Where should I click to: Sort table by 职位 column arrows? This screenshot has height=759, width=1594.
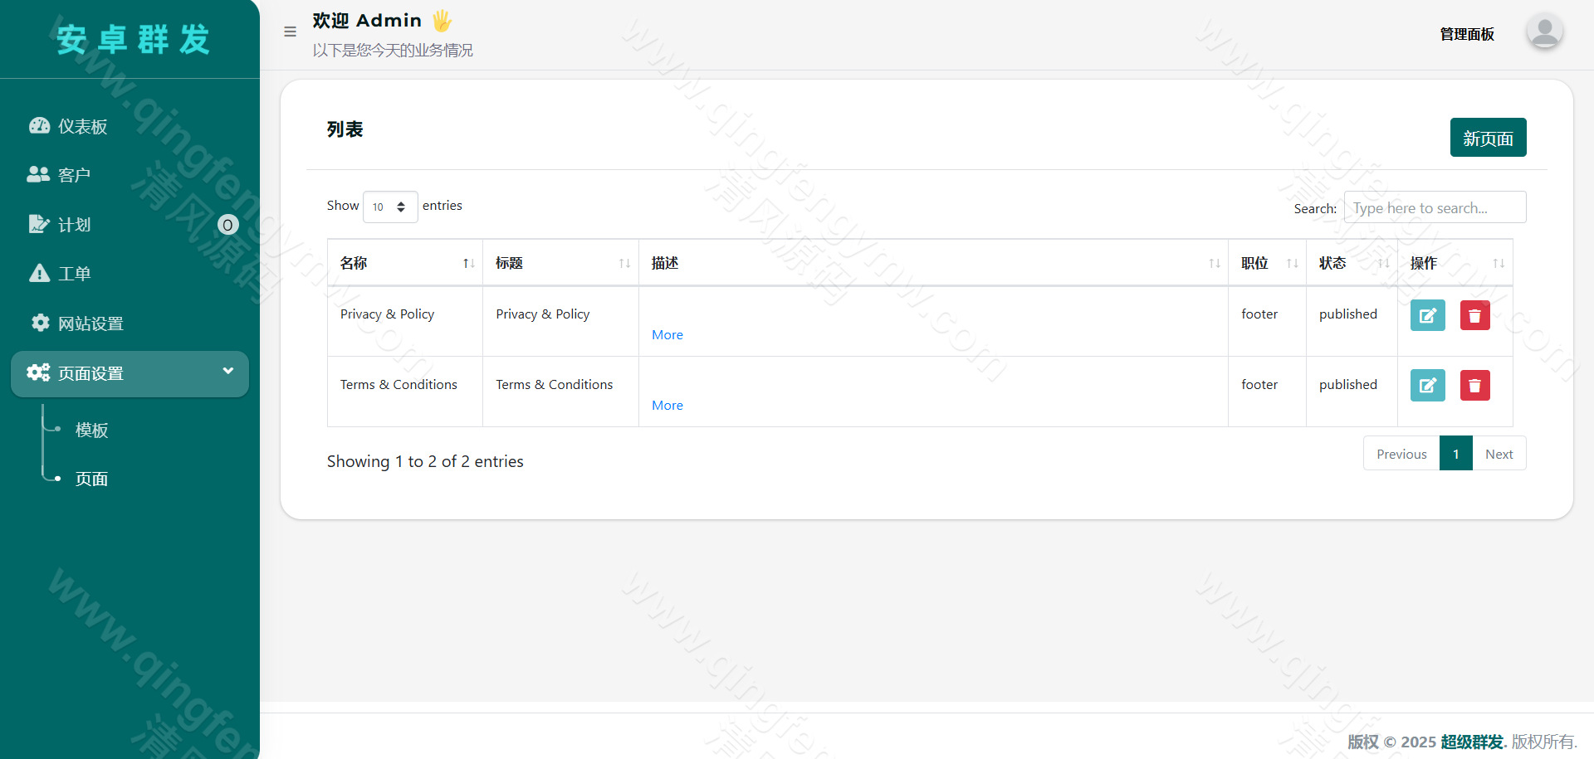pyautogui.click(x=1293, y=264)
